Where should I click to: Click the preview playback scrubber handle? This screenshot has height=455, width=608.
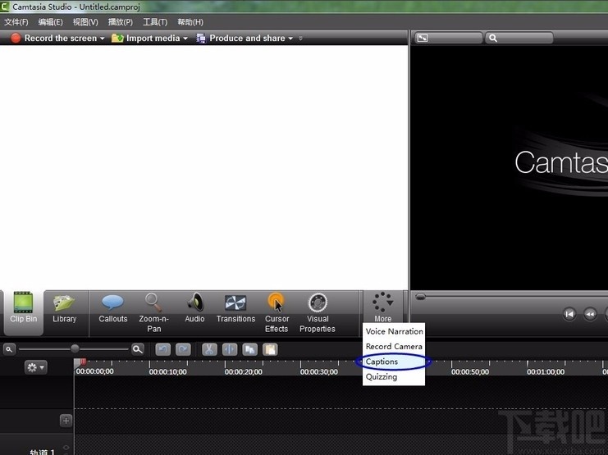pos(420,297)
